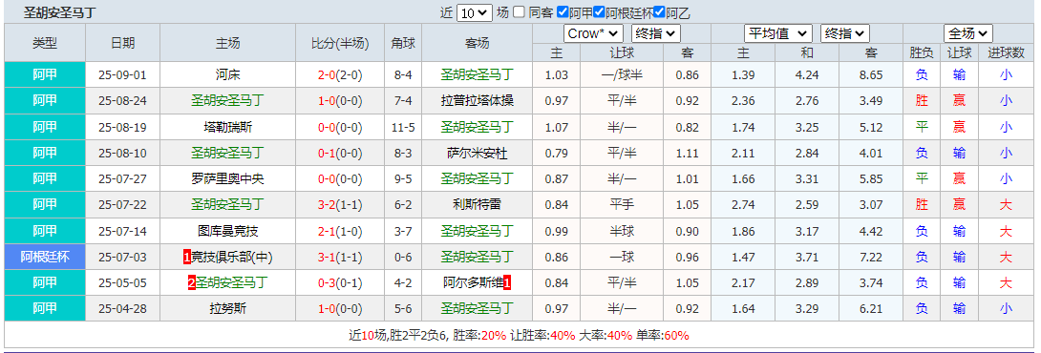Click odds 7.22 in 阿根廷杯 row
1041x353 pixels.
[x=870, y=257]
